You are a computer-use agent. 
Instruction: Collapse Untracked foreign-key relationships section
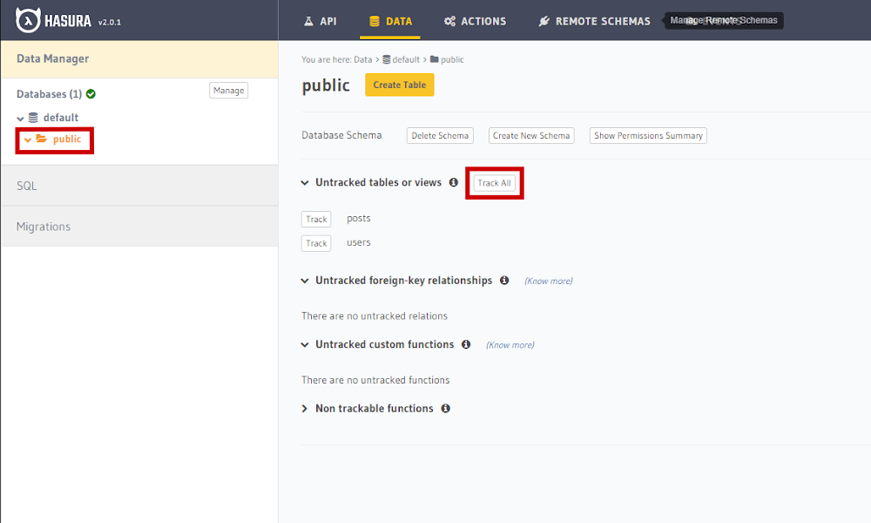[x=305, y=281]
